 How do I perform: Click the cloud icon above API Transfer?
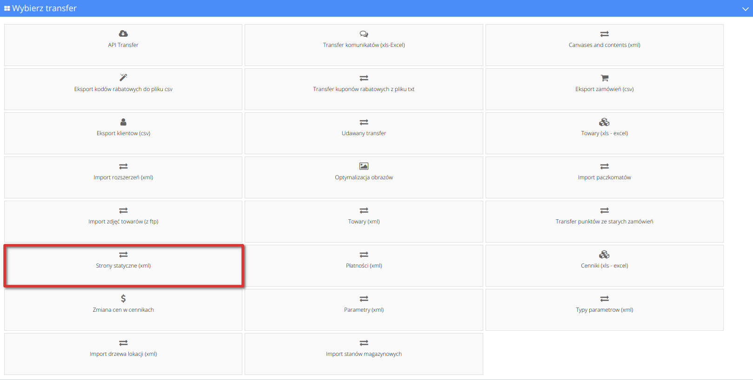click(123, 33)
